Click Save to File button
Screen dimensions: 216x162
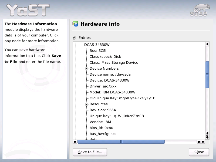click(x=90, y=152)
